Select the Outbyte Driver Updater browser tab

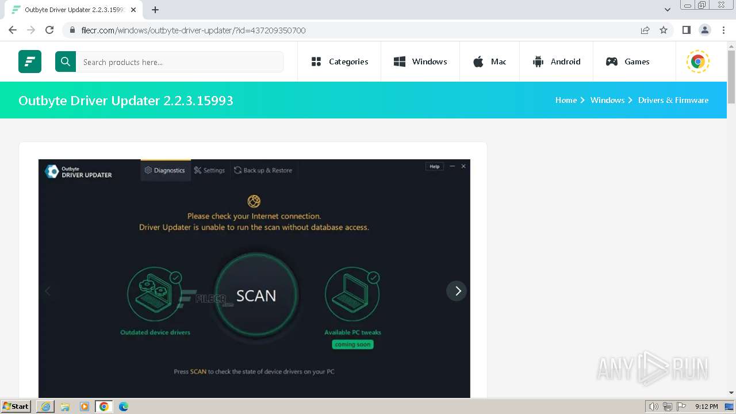74,10
